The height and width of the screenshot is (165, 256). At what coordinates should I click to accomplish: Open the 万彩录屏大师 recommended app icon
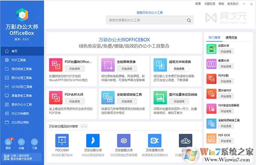click(155, 141)
